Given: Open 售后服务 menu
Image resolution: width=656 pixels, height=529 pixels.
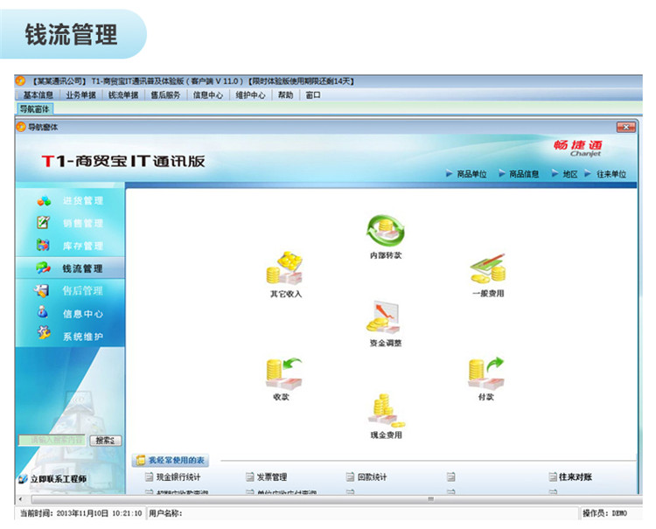Looking at the screenshot, I should click(x=165, y=95).
